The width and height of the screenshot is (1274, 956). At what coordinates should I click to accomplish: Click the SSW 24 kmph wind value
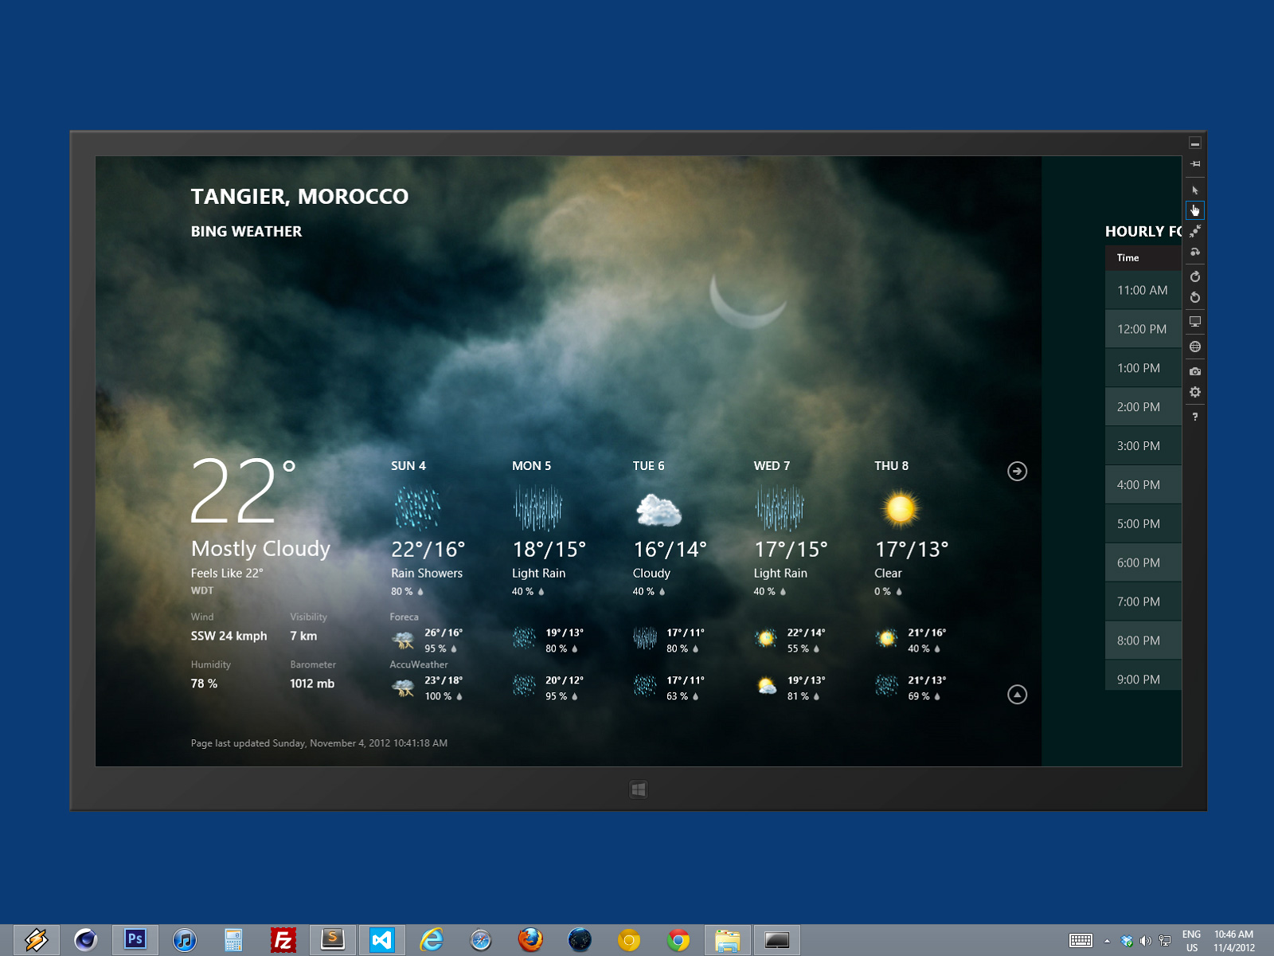point(229,636)
